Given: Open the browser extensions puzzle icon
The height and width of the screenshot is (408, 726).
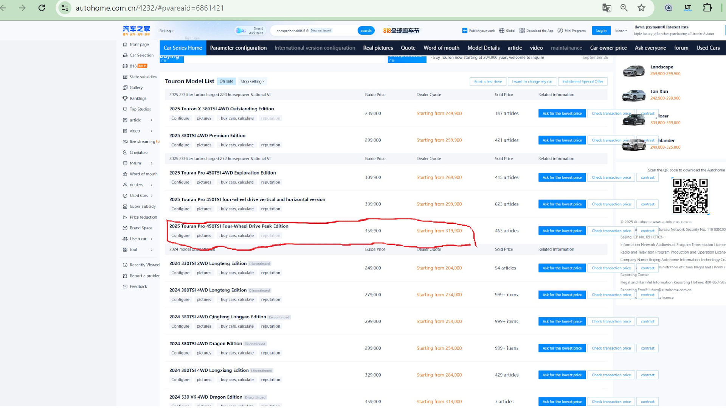Looking at the screenshot, I should [x=707, y=8].
